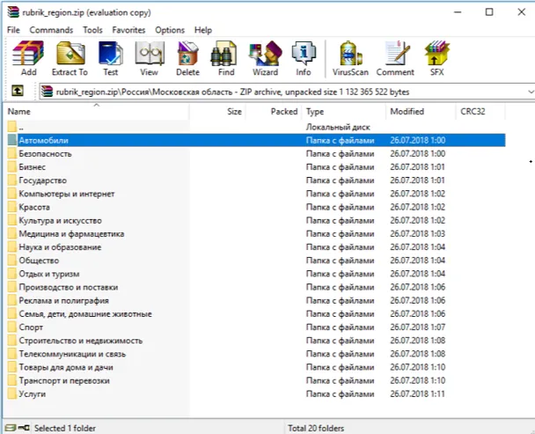Create SFX self-extracting archive
The width and height of the screenshot is (535, 434).
point(436,58)
